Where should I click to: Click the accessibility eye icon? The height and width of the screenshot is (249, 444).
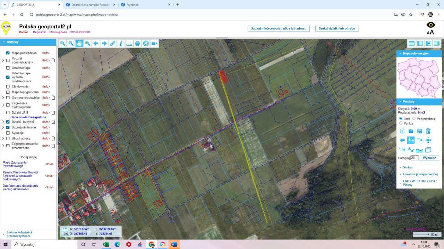point(430,25)
